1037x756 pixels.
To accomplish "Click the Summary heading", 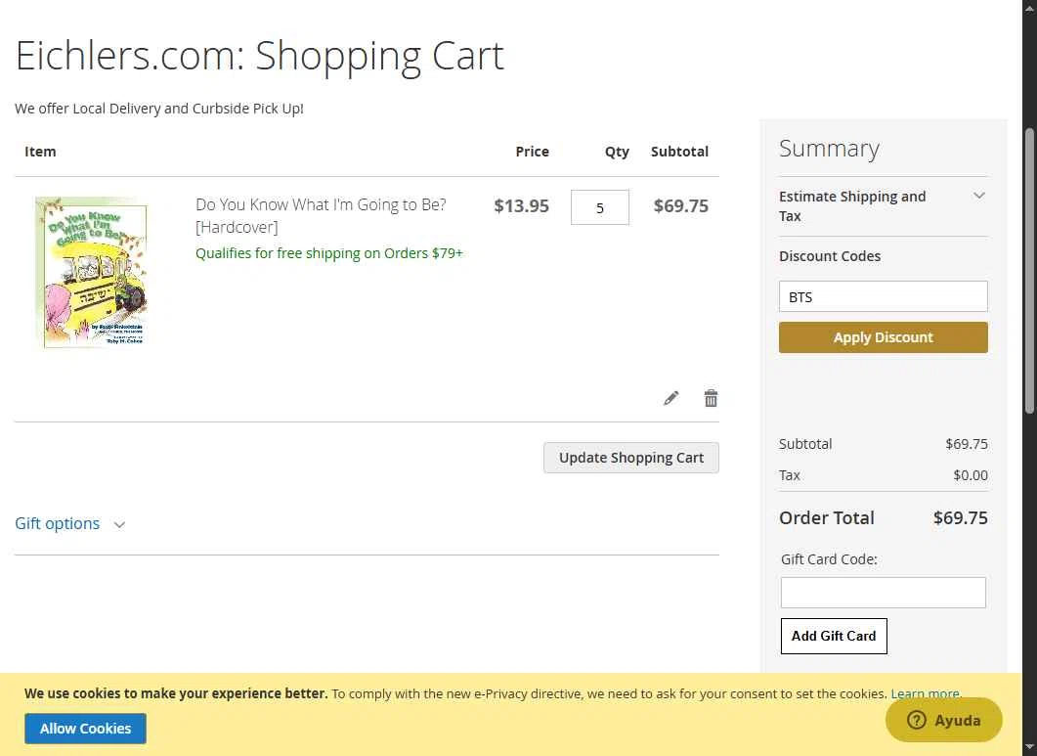I will point(829,149).
